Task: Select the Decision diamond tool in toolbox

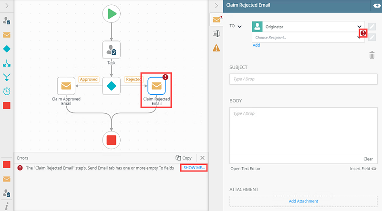Action: pyautogui.click(x=7, y=49)
